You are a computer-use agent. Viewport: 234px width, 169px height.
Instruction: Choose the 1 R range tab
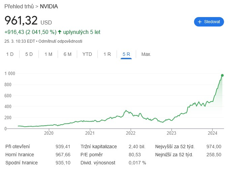coord(107,54)
